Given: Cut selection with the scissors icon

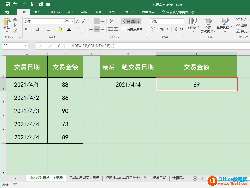Looking at the screenshot, I should coord(15,19).
